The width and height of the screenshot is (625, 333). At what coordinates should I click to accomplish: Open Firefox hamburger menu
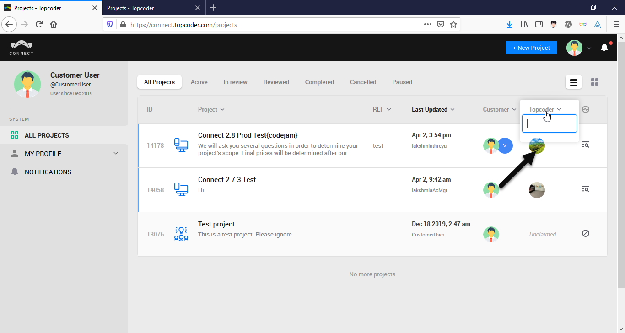pos(616,24)
